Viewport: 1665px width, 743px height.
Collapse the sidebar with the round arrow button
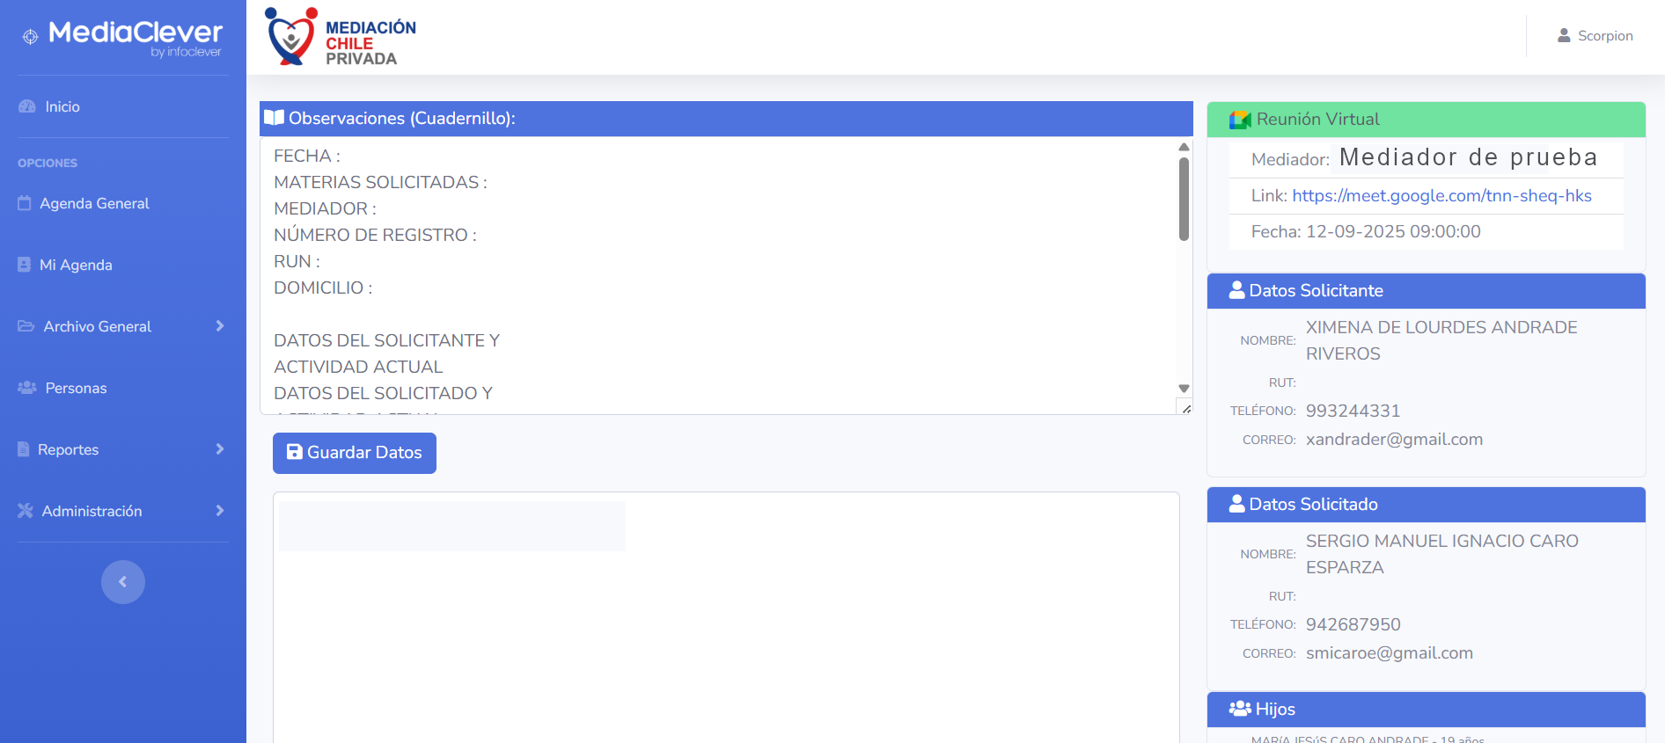point(123,582)
